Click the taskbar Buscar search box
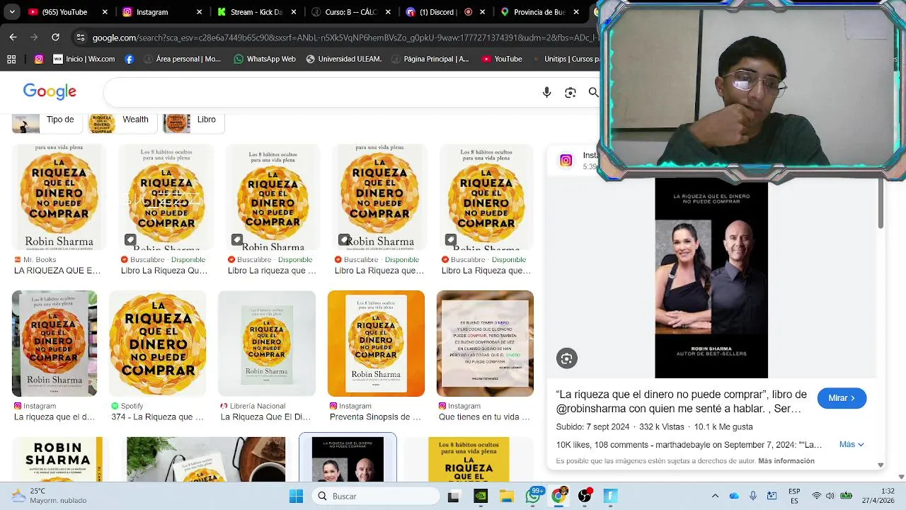Viewport: 906px width, 510px height. [376, 496]
